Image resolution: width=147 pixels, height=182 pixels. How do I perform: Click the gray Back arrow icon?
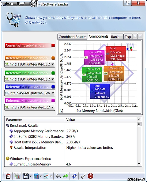[x=58, y=176]
